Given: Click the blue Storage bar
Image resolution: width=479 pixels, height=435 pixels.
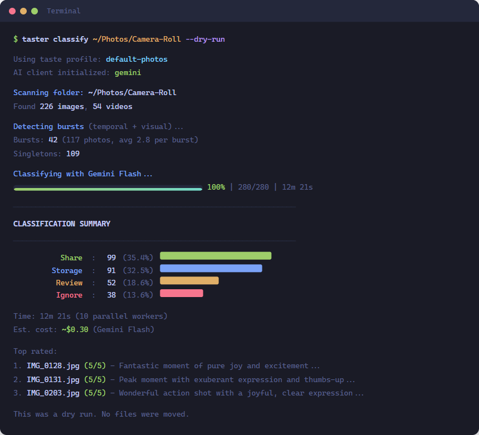Looking at the screenshot, I should pos(211,269).
